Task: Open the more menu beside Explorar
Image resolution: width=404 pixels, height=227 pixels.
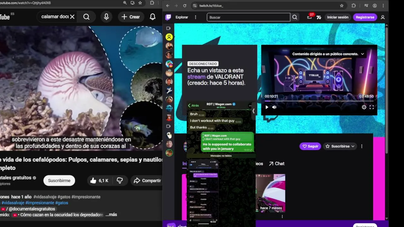Action: (196, 17)
